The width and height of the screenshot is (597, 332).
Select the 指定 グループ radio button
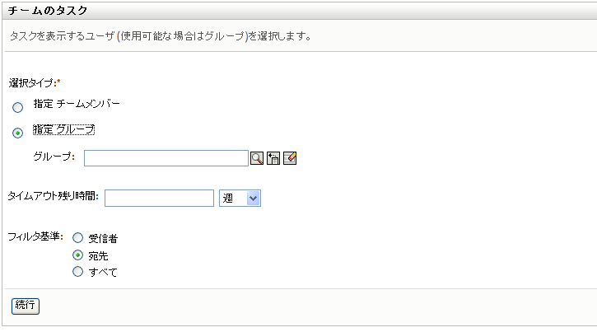click(17, 133)
